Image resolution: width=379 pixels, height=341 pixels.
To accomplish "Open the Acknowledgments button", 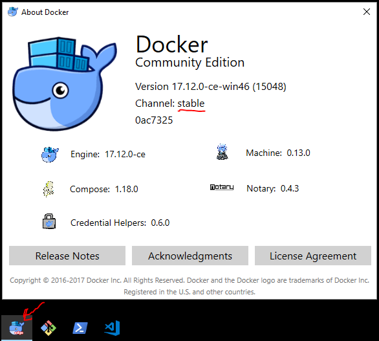I will [x=190, y=256].
